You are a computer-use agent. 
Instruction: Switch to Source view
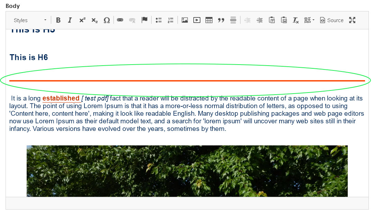click(x=331, y=20)
